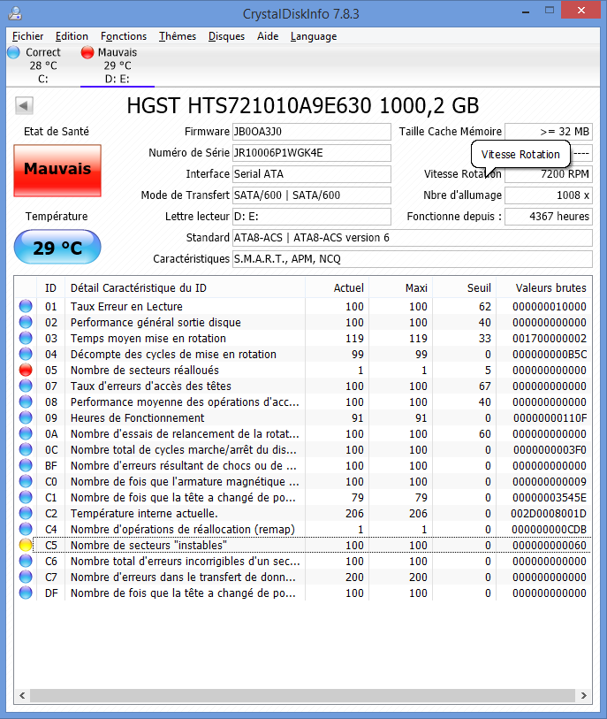Select row Nombre de secteurs "instables"
The image size is (607, 719).
pos(303,545)
